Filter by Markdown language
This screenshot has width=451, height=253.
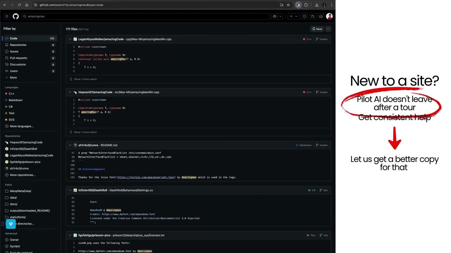coord(30,100)
